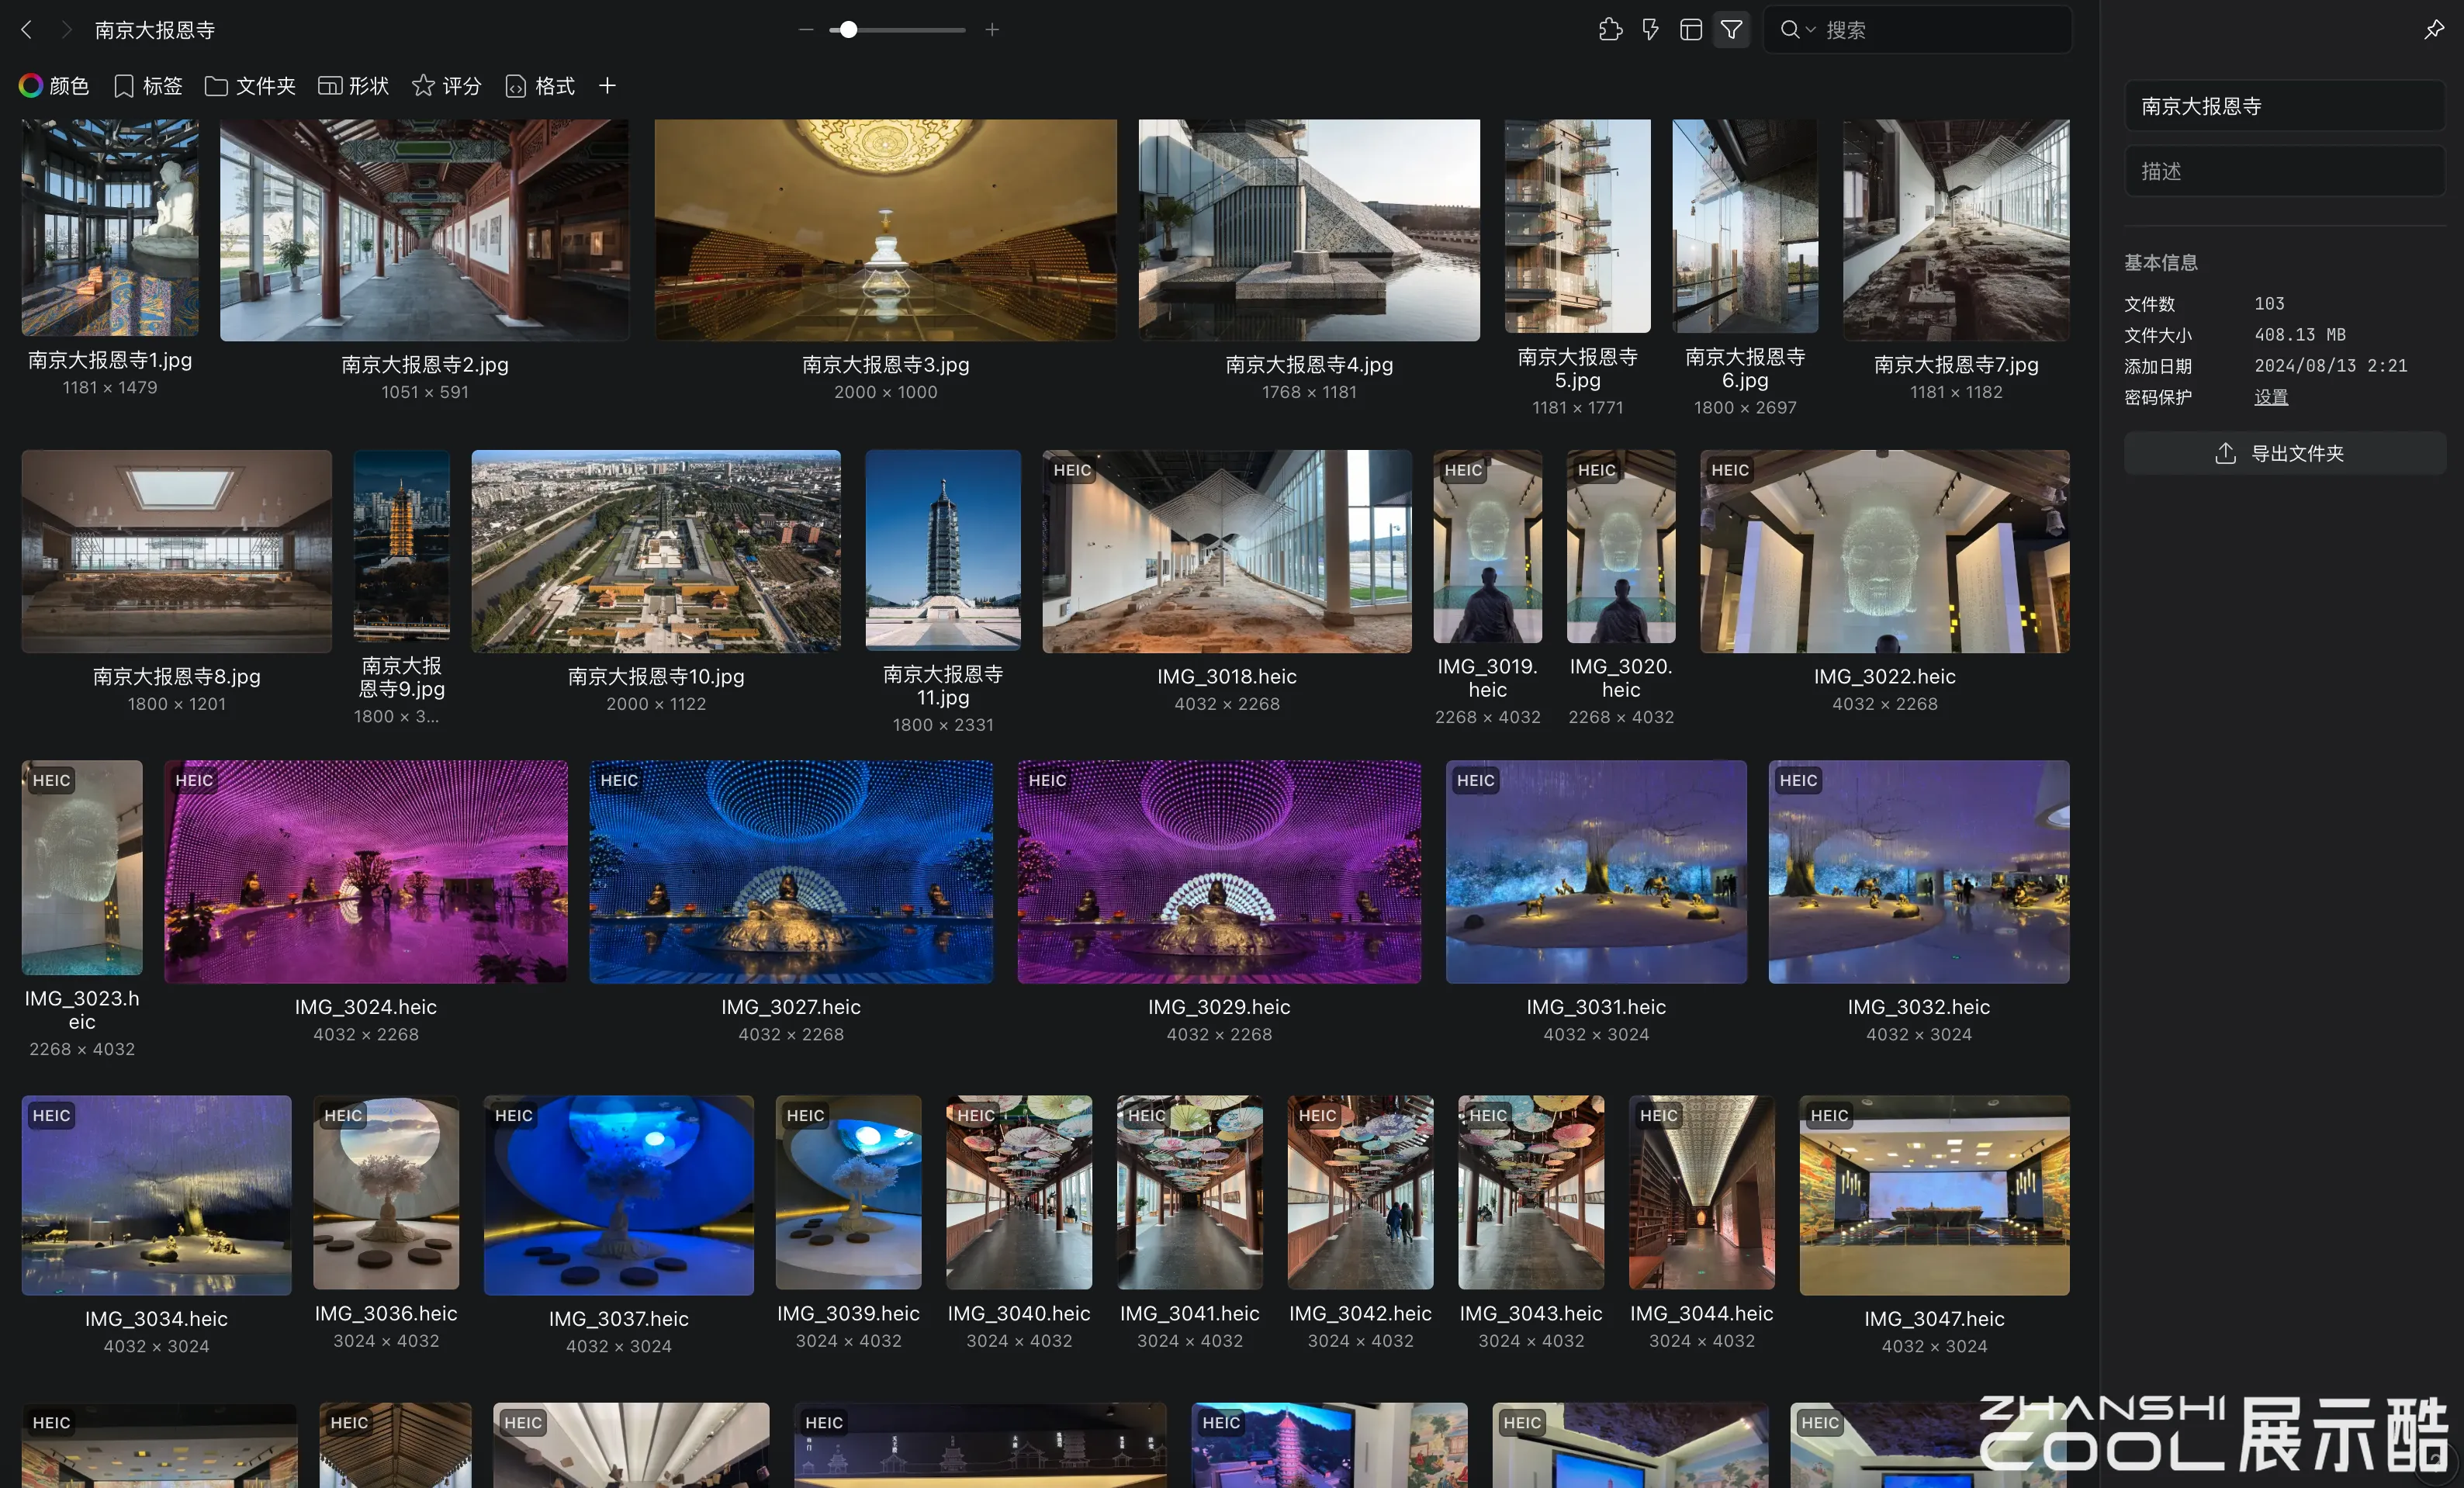The image size is (2464, 1488).
Task: Select thumbnail IMG_3043.heic
Action: [1531, 1192]
